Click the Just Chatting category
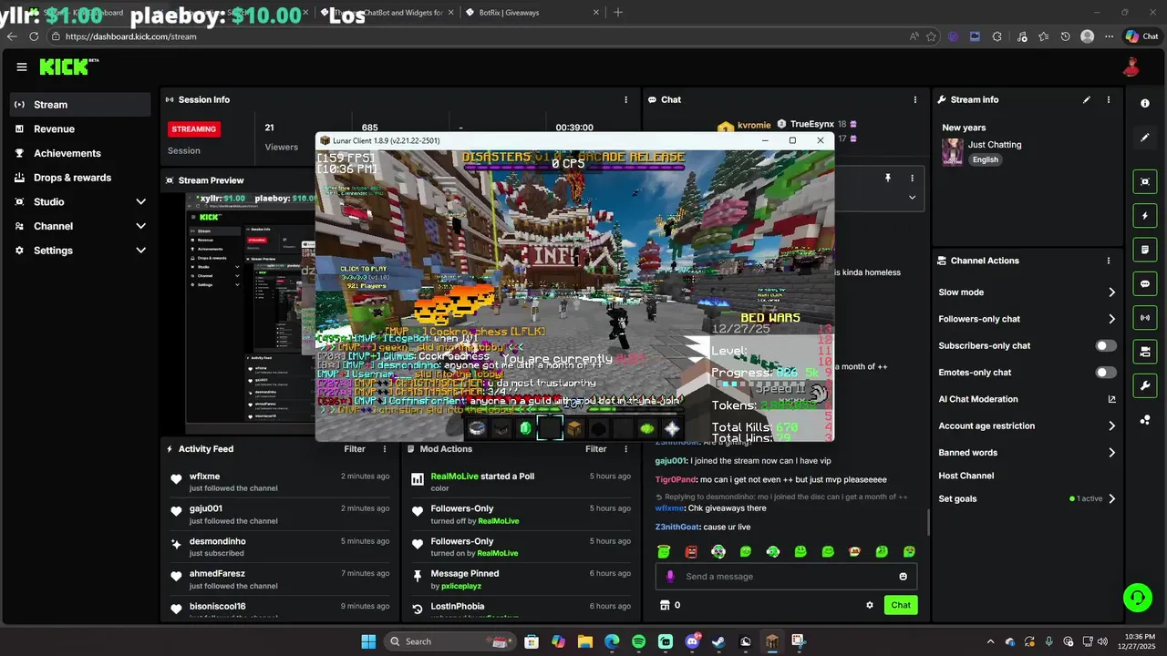This screenshot has width=1167, height=656. pyautogui.click(x=995, y=145)
